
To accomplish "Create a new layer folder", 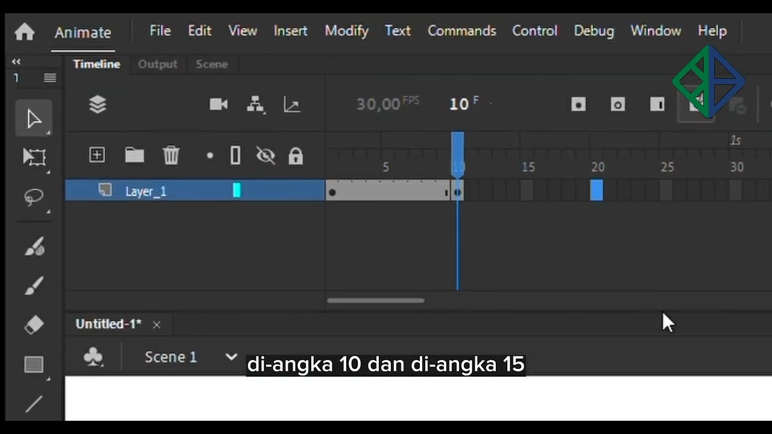I will 134,156.
